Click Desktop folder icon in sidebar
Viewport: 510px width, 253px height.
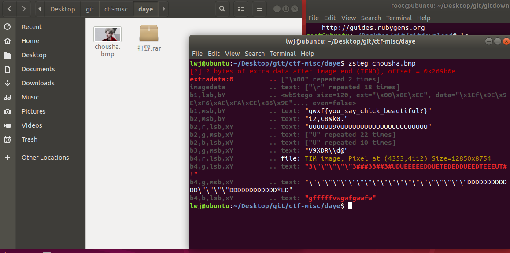click(x=7, y=55)
